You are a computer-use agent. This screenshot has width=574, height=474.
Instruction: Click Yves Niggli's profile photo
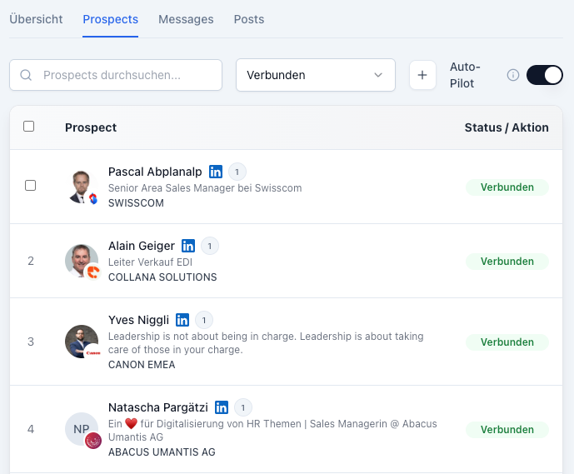[x=82, y=342]
